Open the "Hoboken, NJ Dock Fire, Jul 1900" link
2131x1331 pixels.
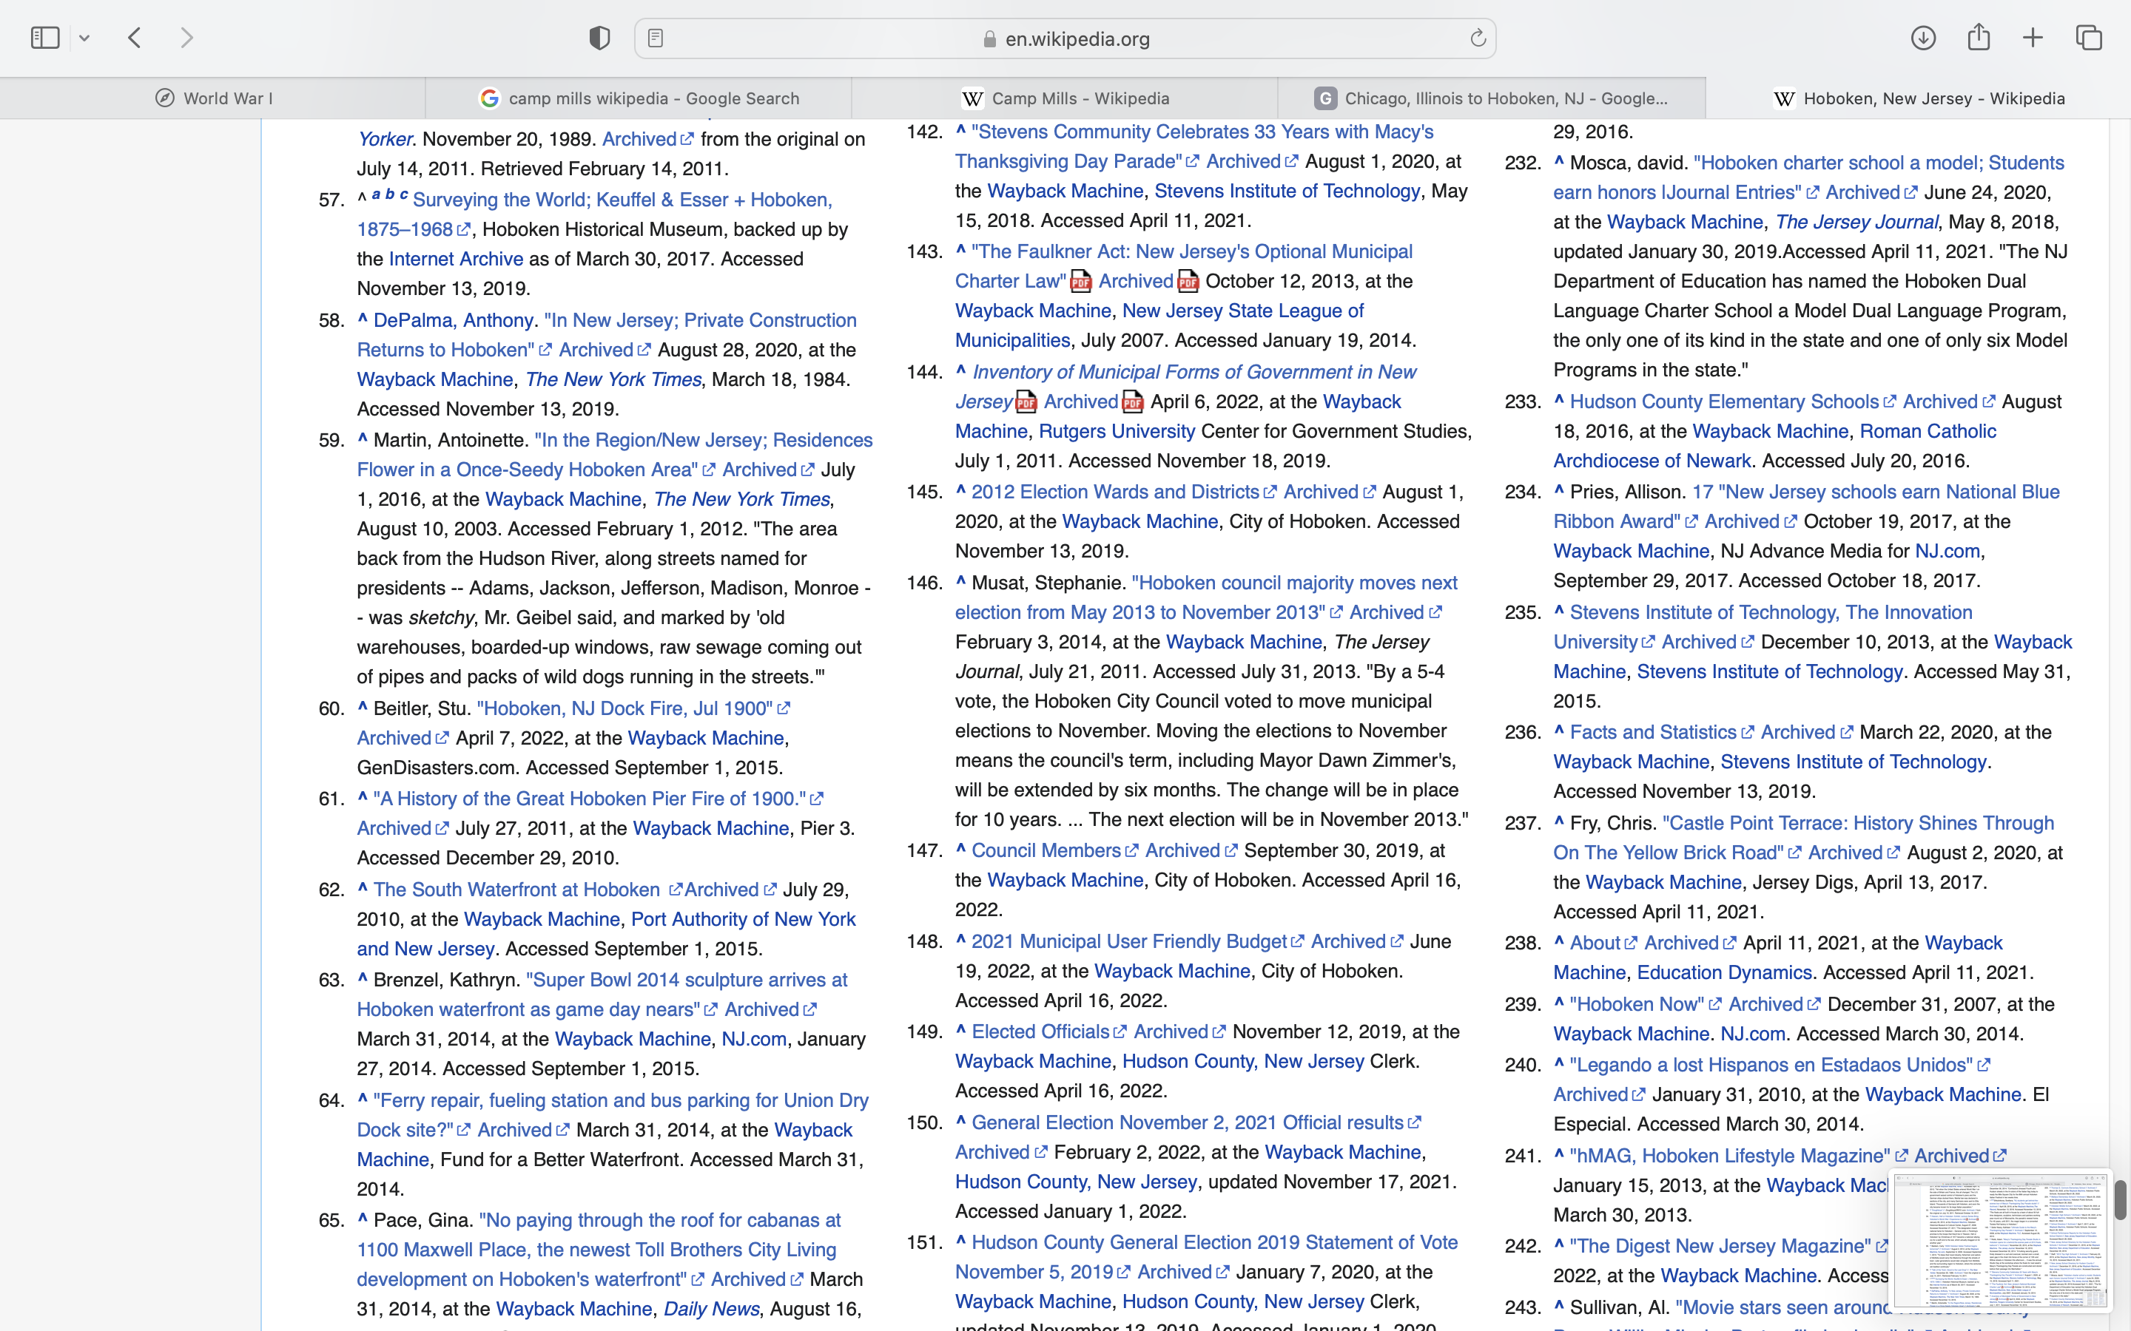[x=625, y=708]
